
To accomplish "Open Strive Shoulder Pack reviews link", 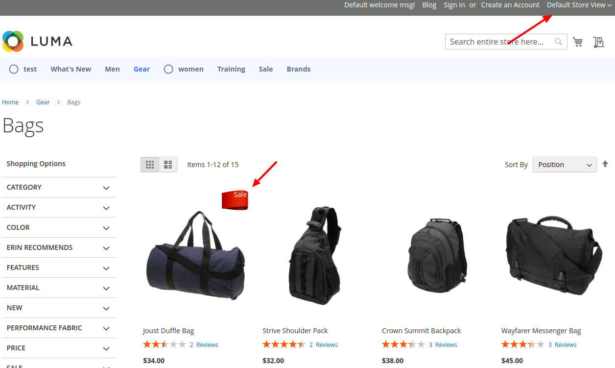I will coord(323,344).
